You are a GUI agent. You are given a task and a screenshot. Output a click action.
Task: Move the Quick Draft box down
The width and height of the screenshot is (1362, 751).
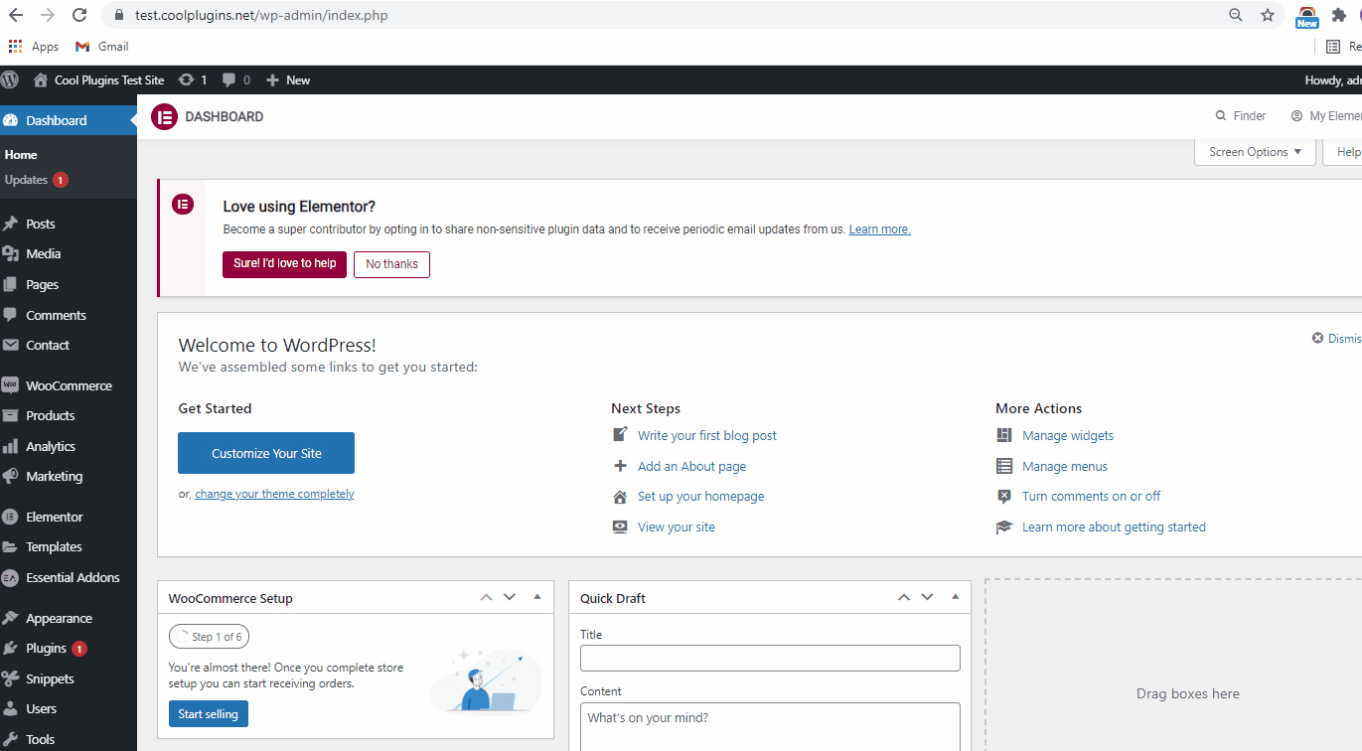pos(927,597)
